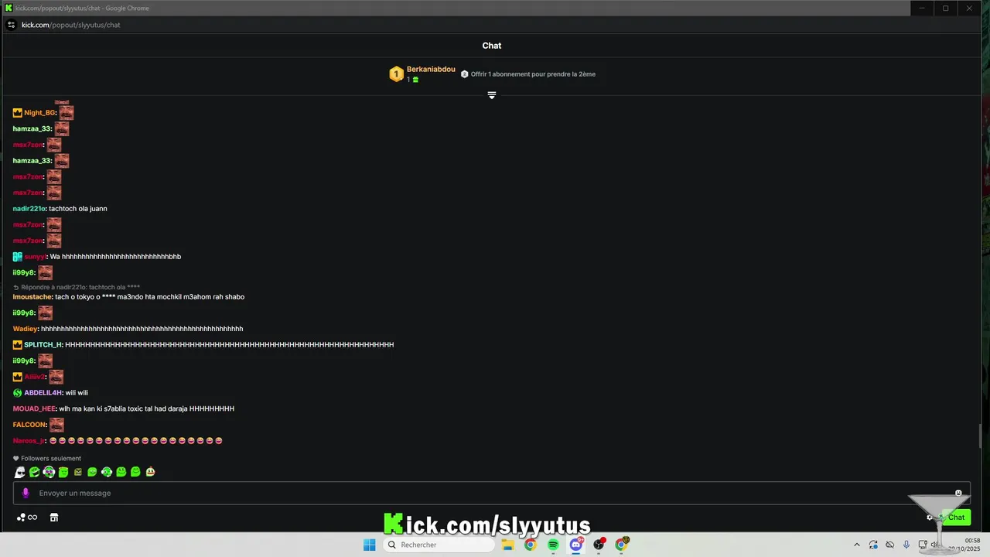Click the crown badge next to Night_BG
Image resolution: width=990 pixels, height=557 pixels.
[x=18, y=113]
